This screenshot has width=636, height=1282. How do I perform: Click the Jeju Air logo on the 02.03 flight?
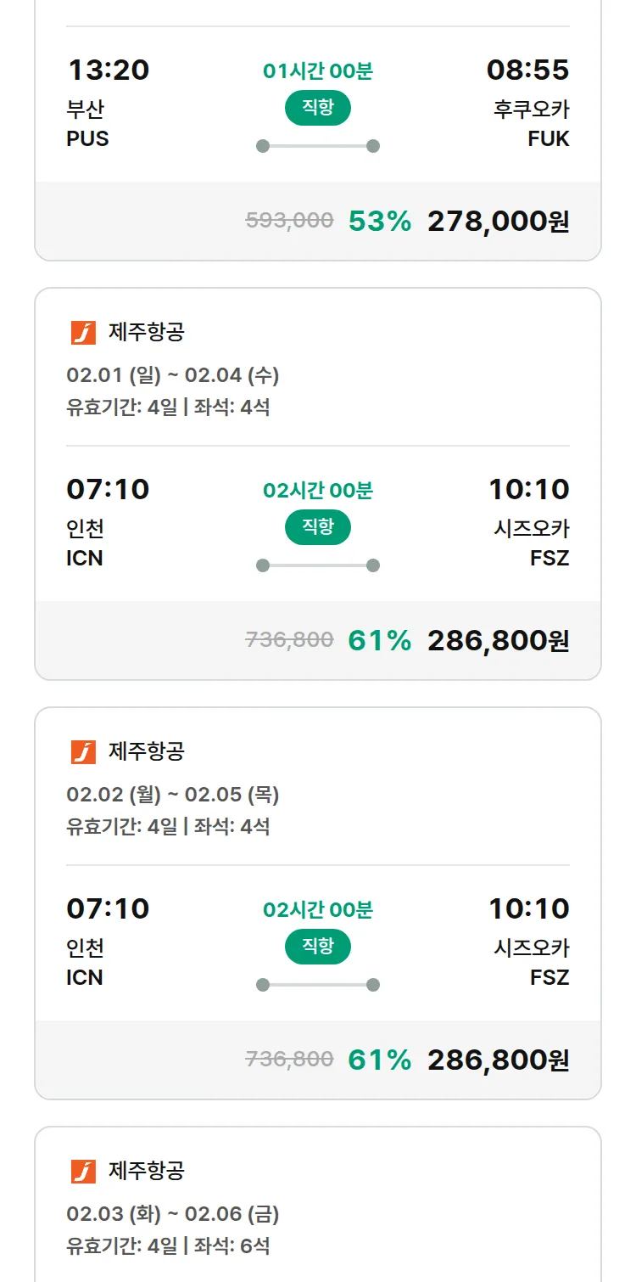click(83, 1172)
